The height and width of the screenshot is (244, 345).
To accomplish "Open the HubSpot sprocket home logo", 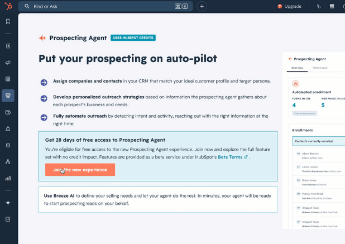I will coord(8,6).
